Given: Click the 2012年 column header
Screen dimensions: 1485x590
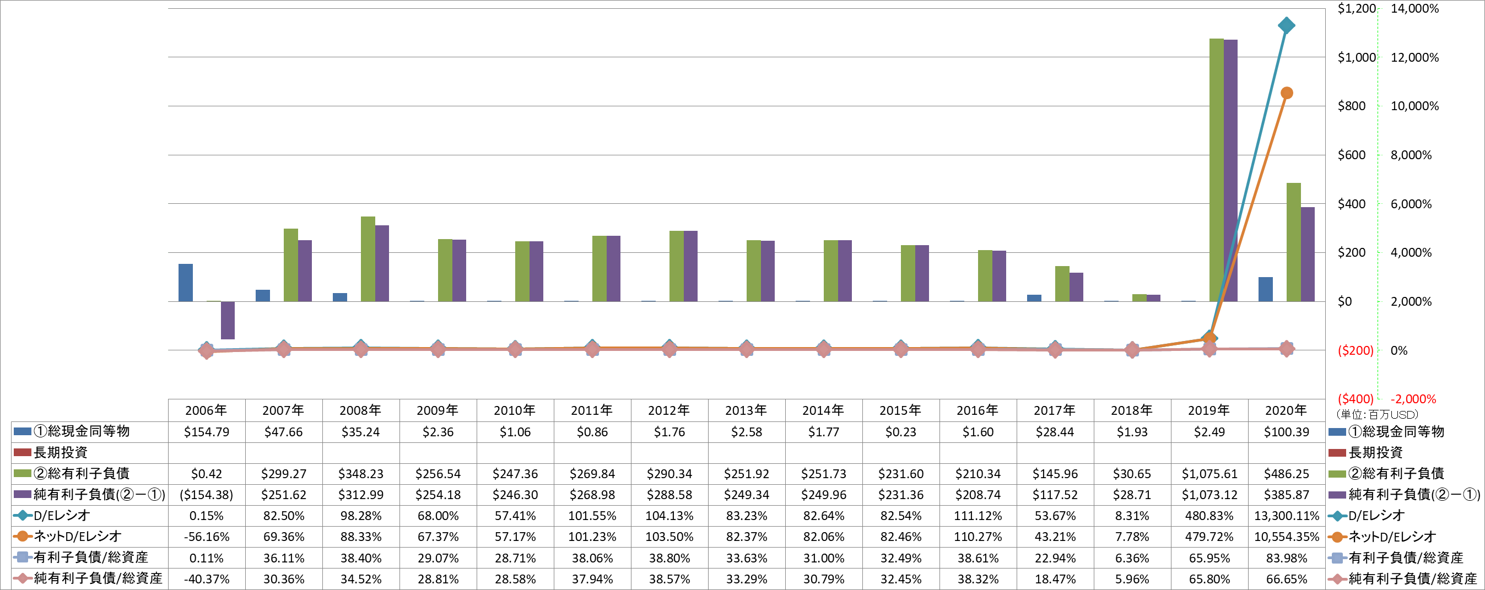Looking at the screenshot, I should point(669,410).
